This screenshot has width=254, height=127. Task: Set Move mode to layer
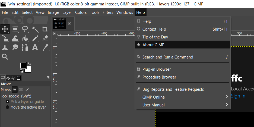pos(15,90)
